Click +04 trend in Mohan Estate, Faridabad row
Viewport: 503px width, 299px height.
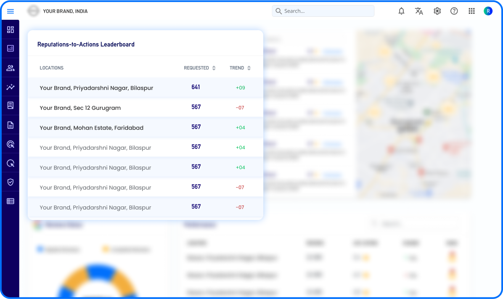point(240,127)
